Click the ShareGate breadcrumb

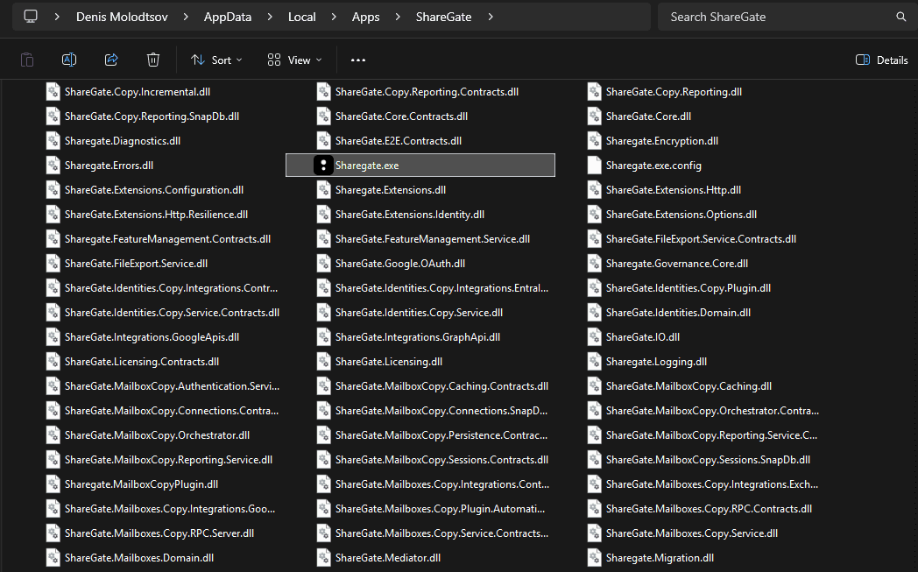(444, 17)
